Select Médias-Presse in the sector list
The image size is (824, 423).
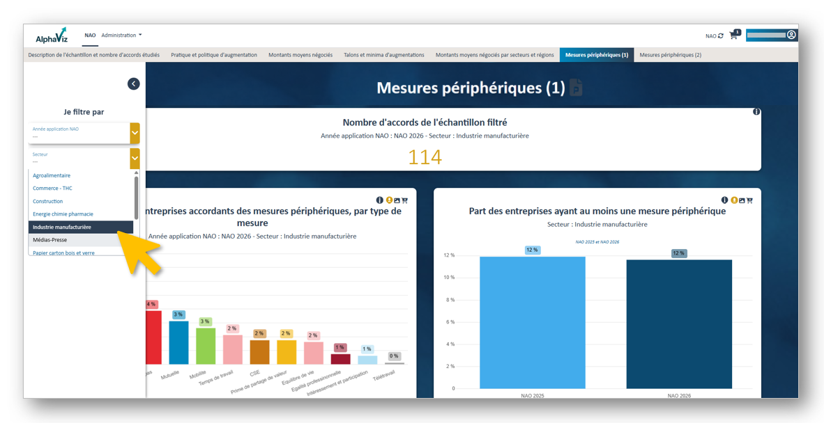[x=50, y=240]
